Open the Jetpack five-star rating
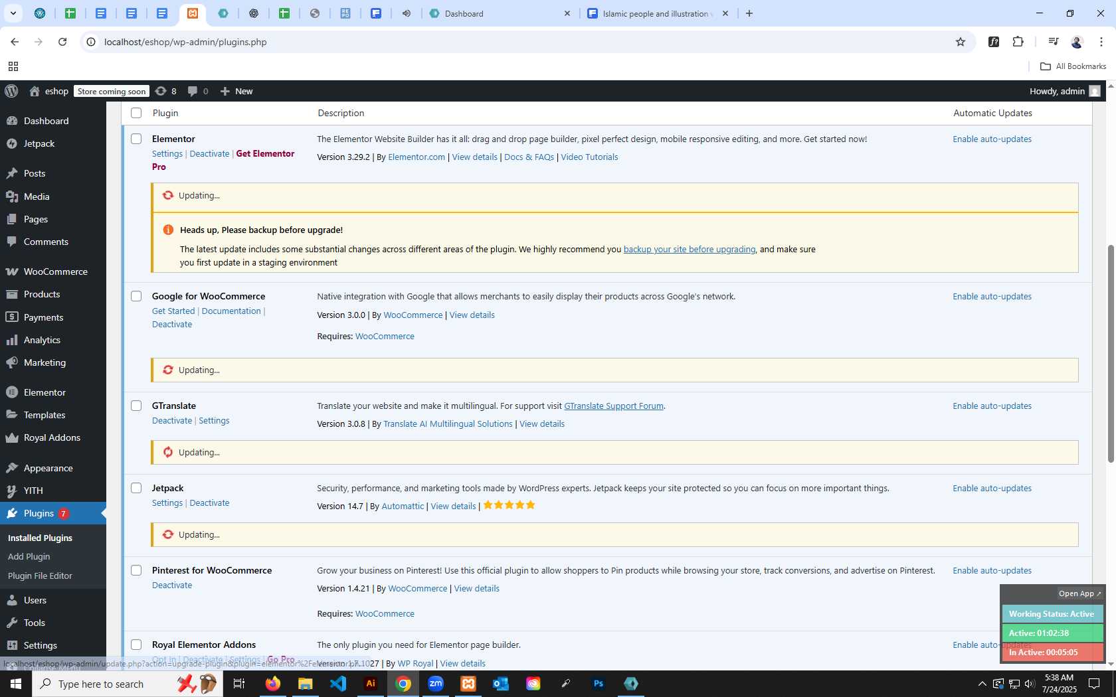Viewport: 1116px width, 697px height. 509,505
